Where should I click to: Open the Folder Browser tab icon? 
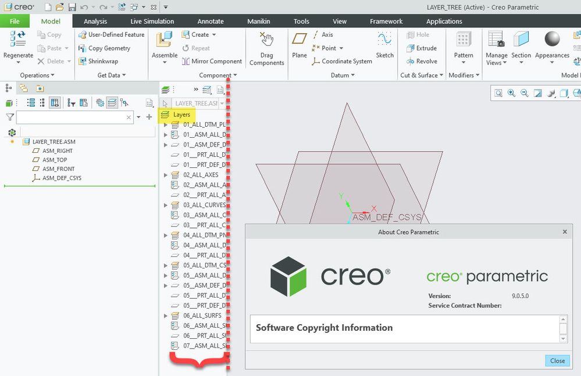24,88
